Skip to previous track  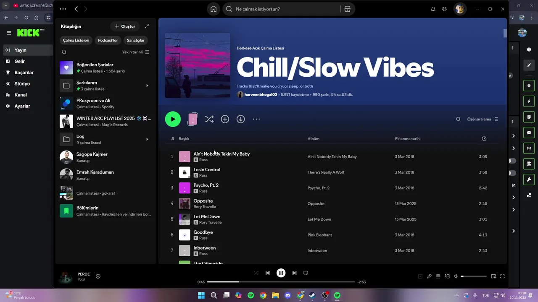267,273
